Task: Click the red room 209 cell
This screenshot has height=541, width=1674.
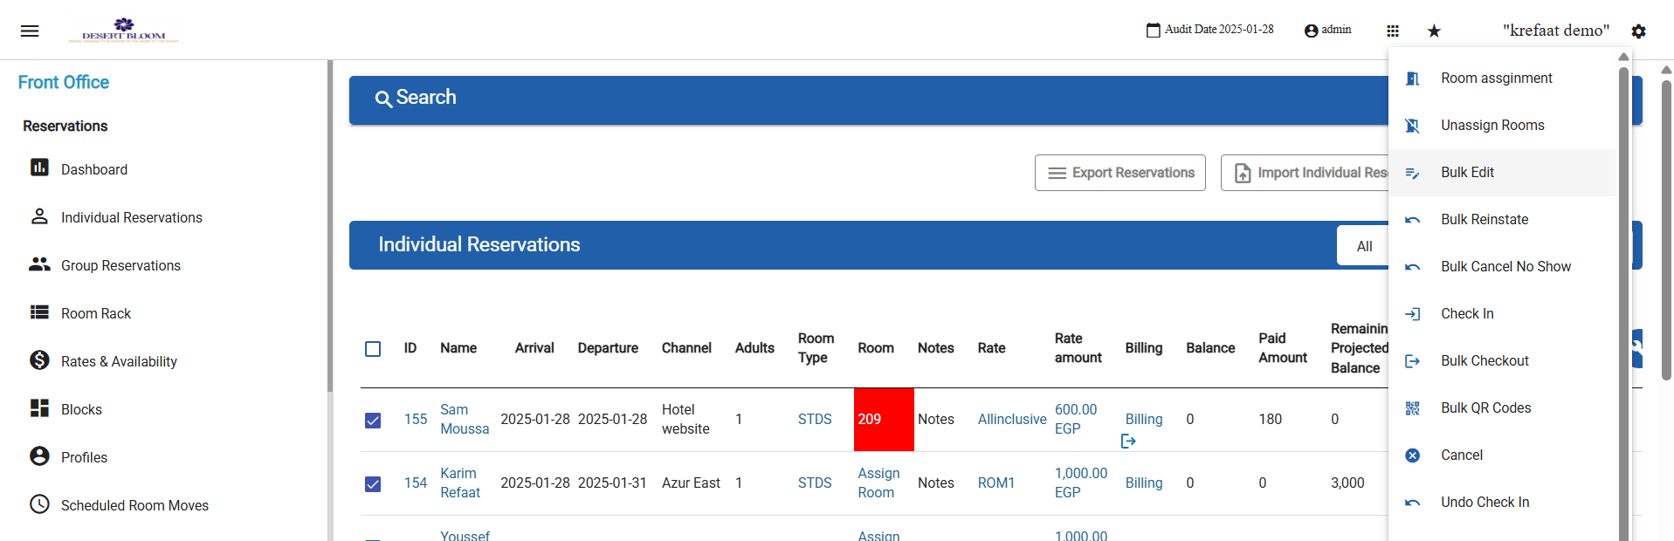Action: [884, 420]
